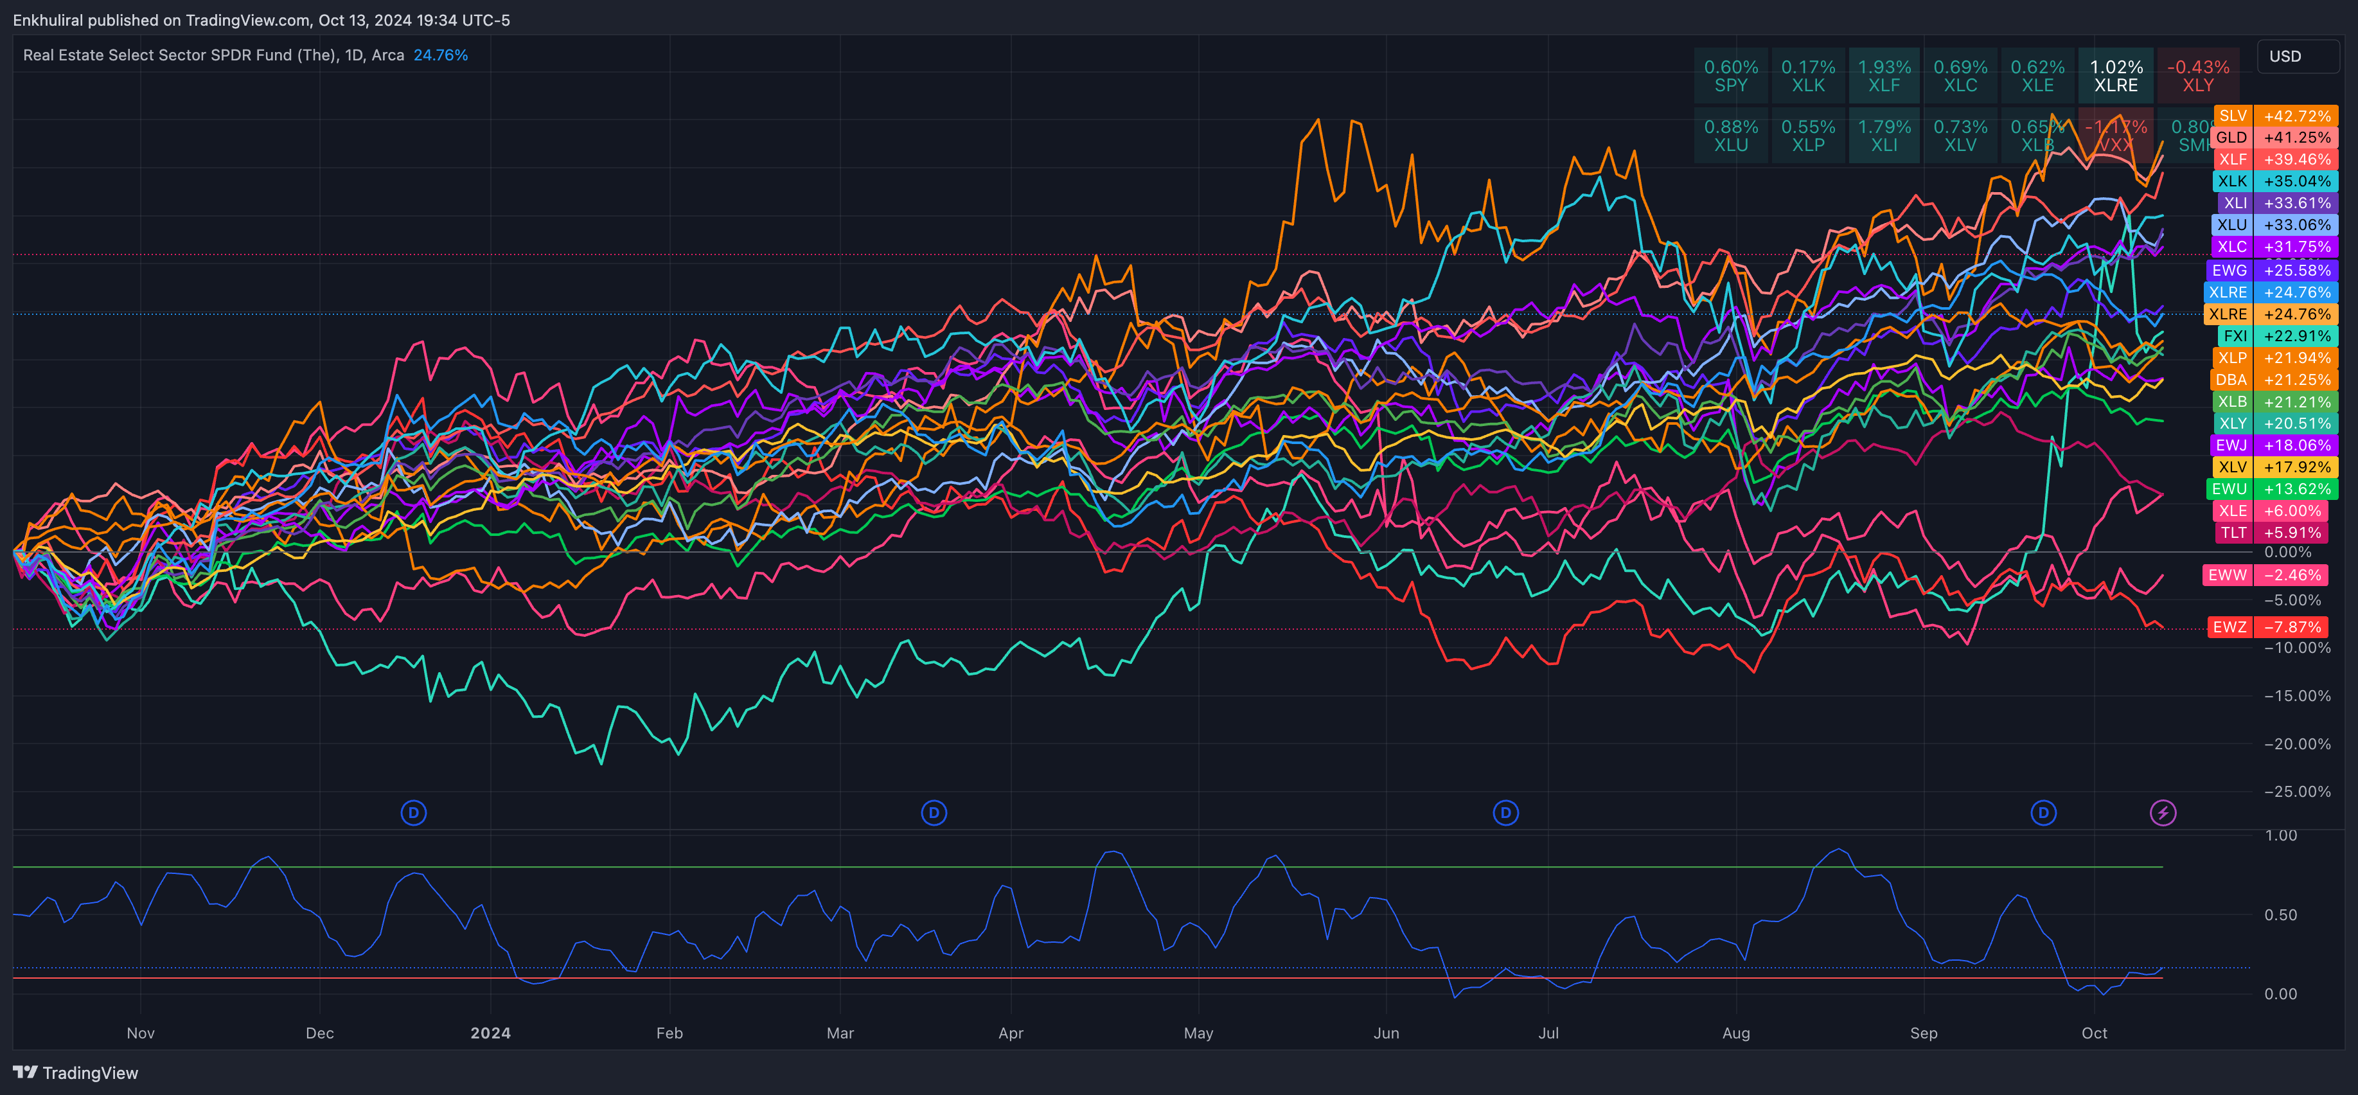Click the September dividend D marker

click(x=2043, y=812)
